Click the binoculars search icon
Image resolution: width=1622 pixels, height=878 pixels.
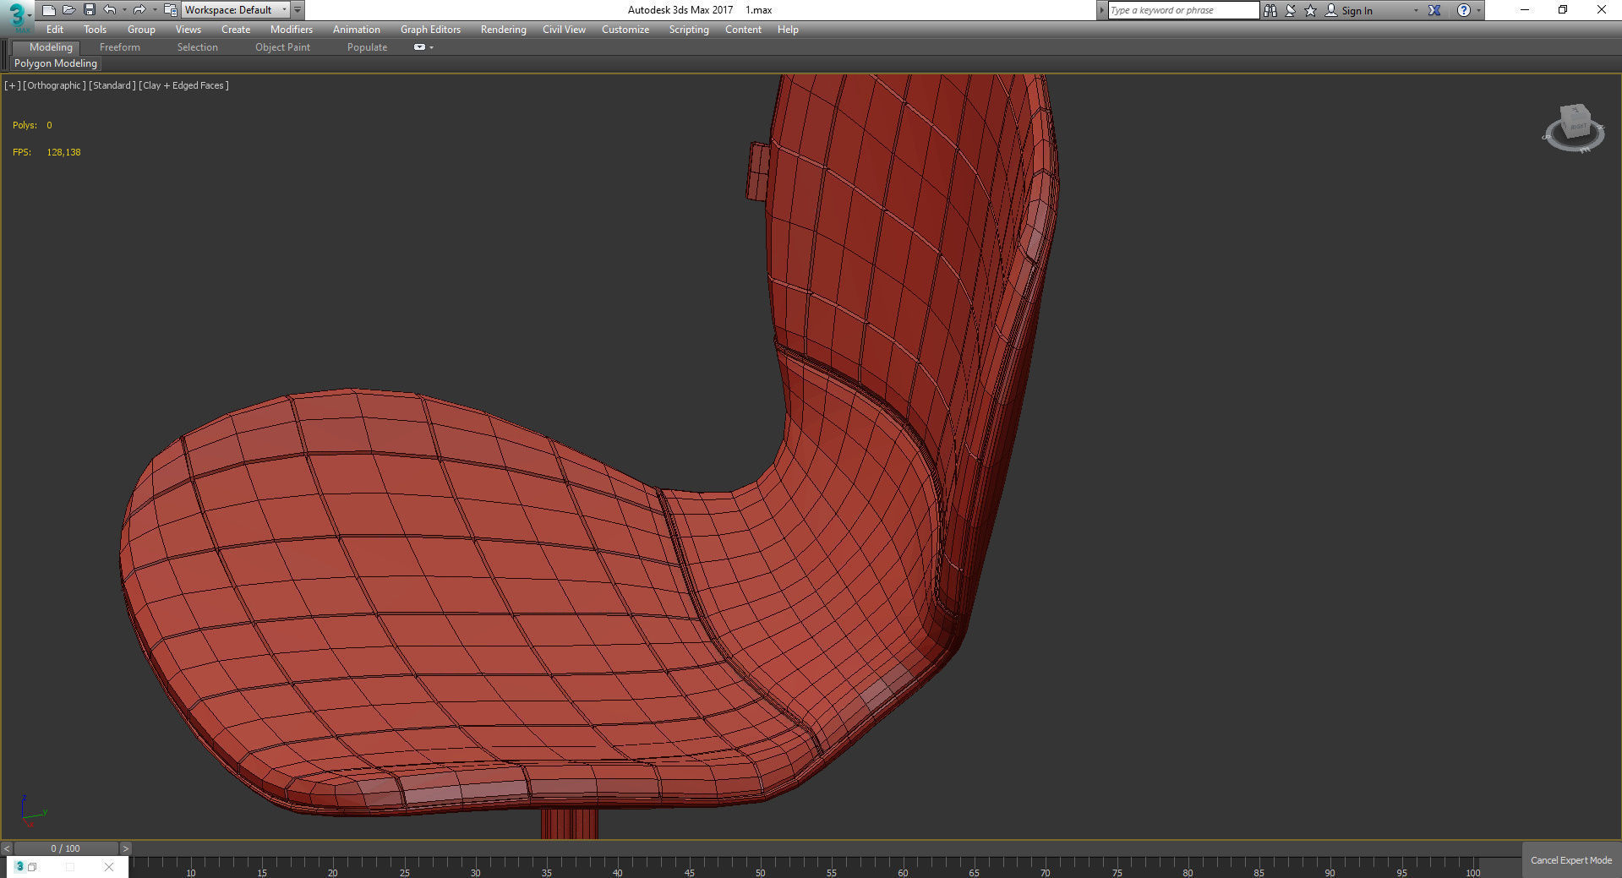click(1270, 10)
